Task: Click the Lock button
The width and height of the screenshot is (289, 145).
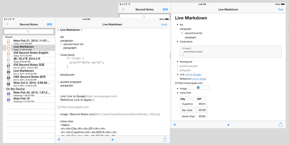Action: click(164, 24)
